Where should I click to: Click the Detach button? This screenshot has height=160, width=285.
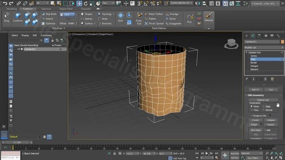(271, 124)
